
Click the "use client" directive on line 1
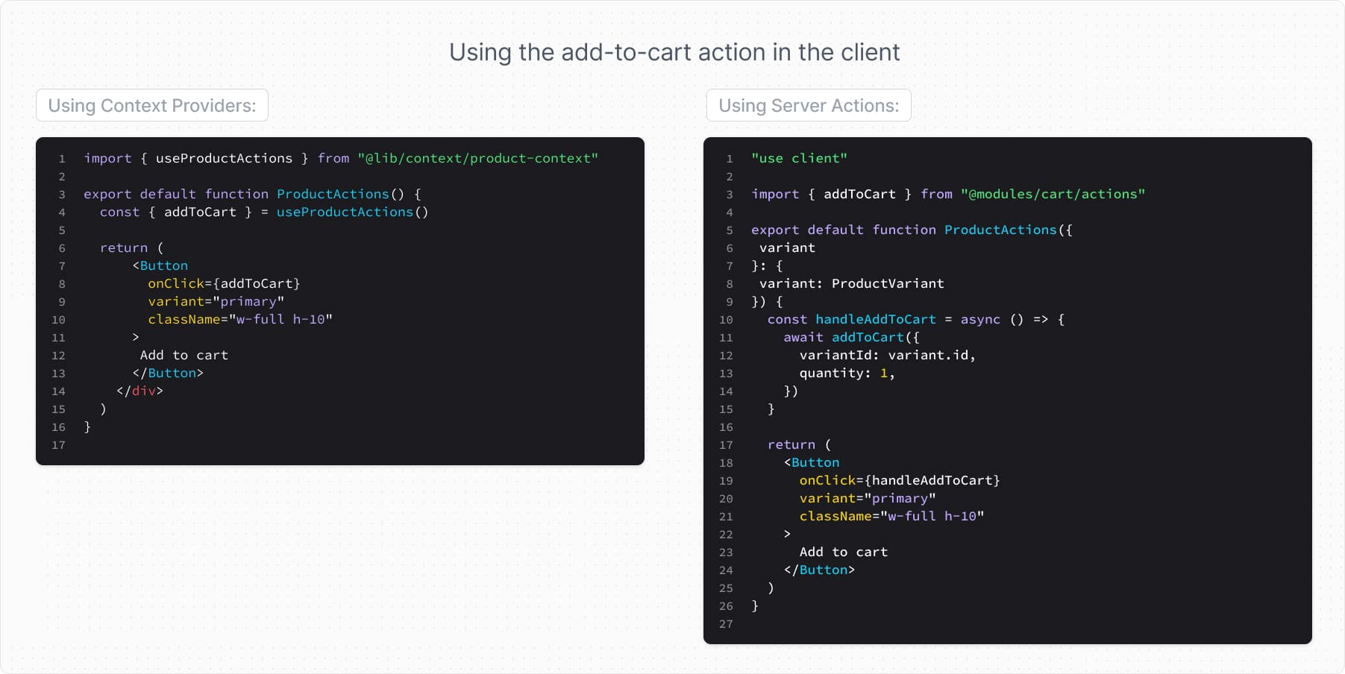tap(797, 158)
